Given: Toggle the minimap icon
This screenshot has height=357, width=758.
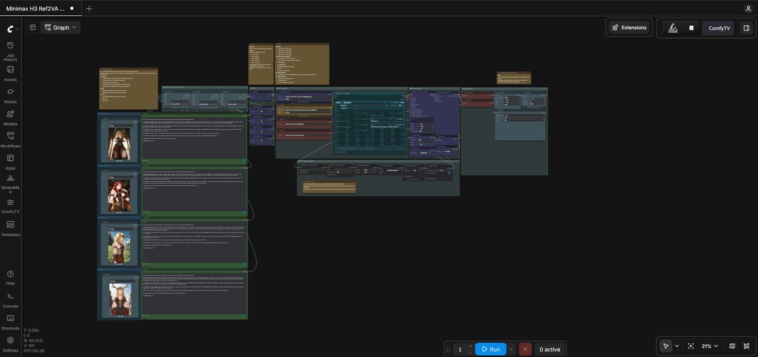Looking at the screenshot, I should point(732,346).
